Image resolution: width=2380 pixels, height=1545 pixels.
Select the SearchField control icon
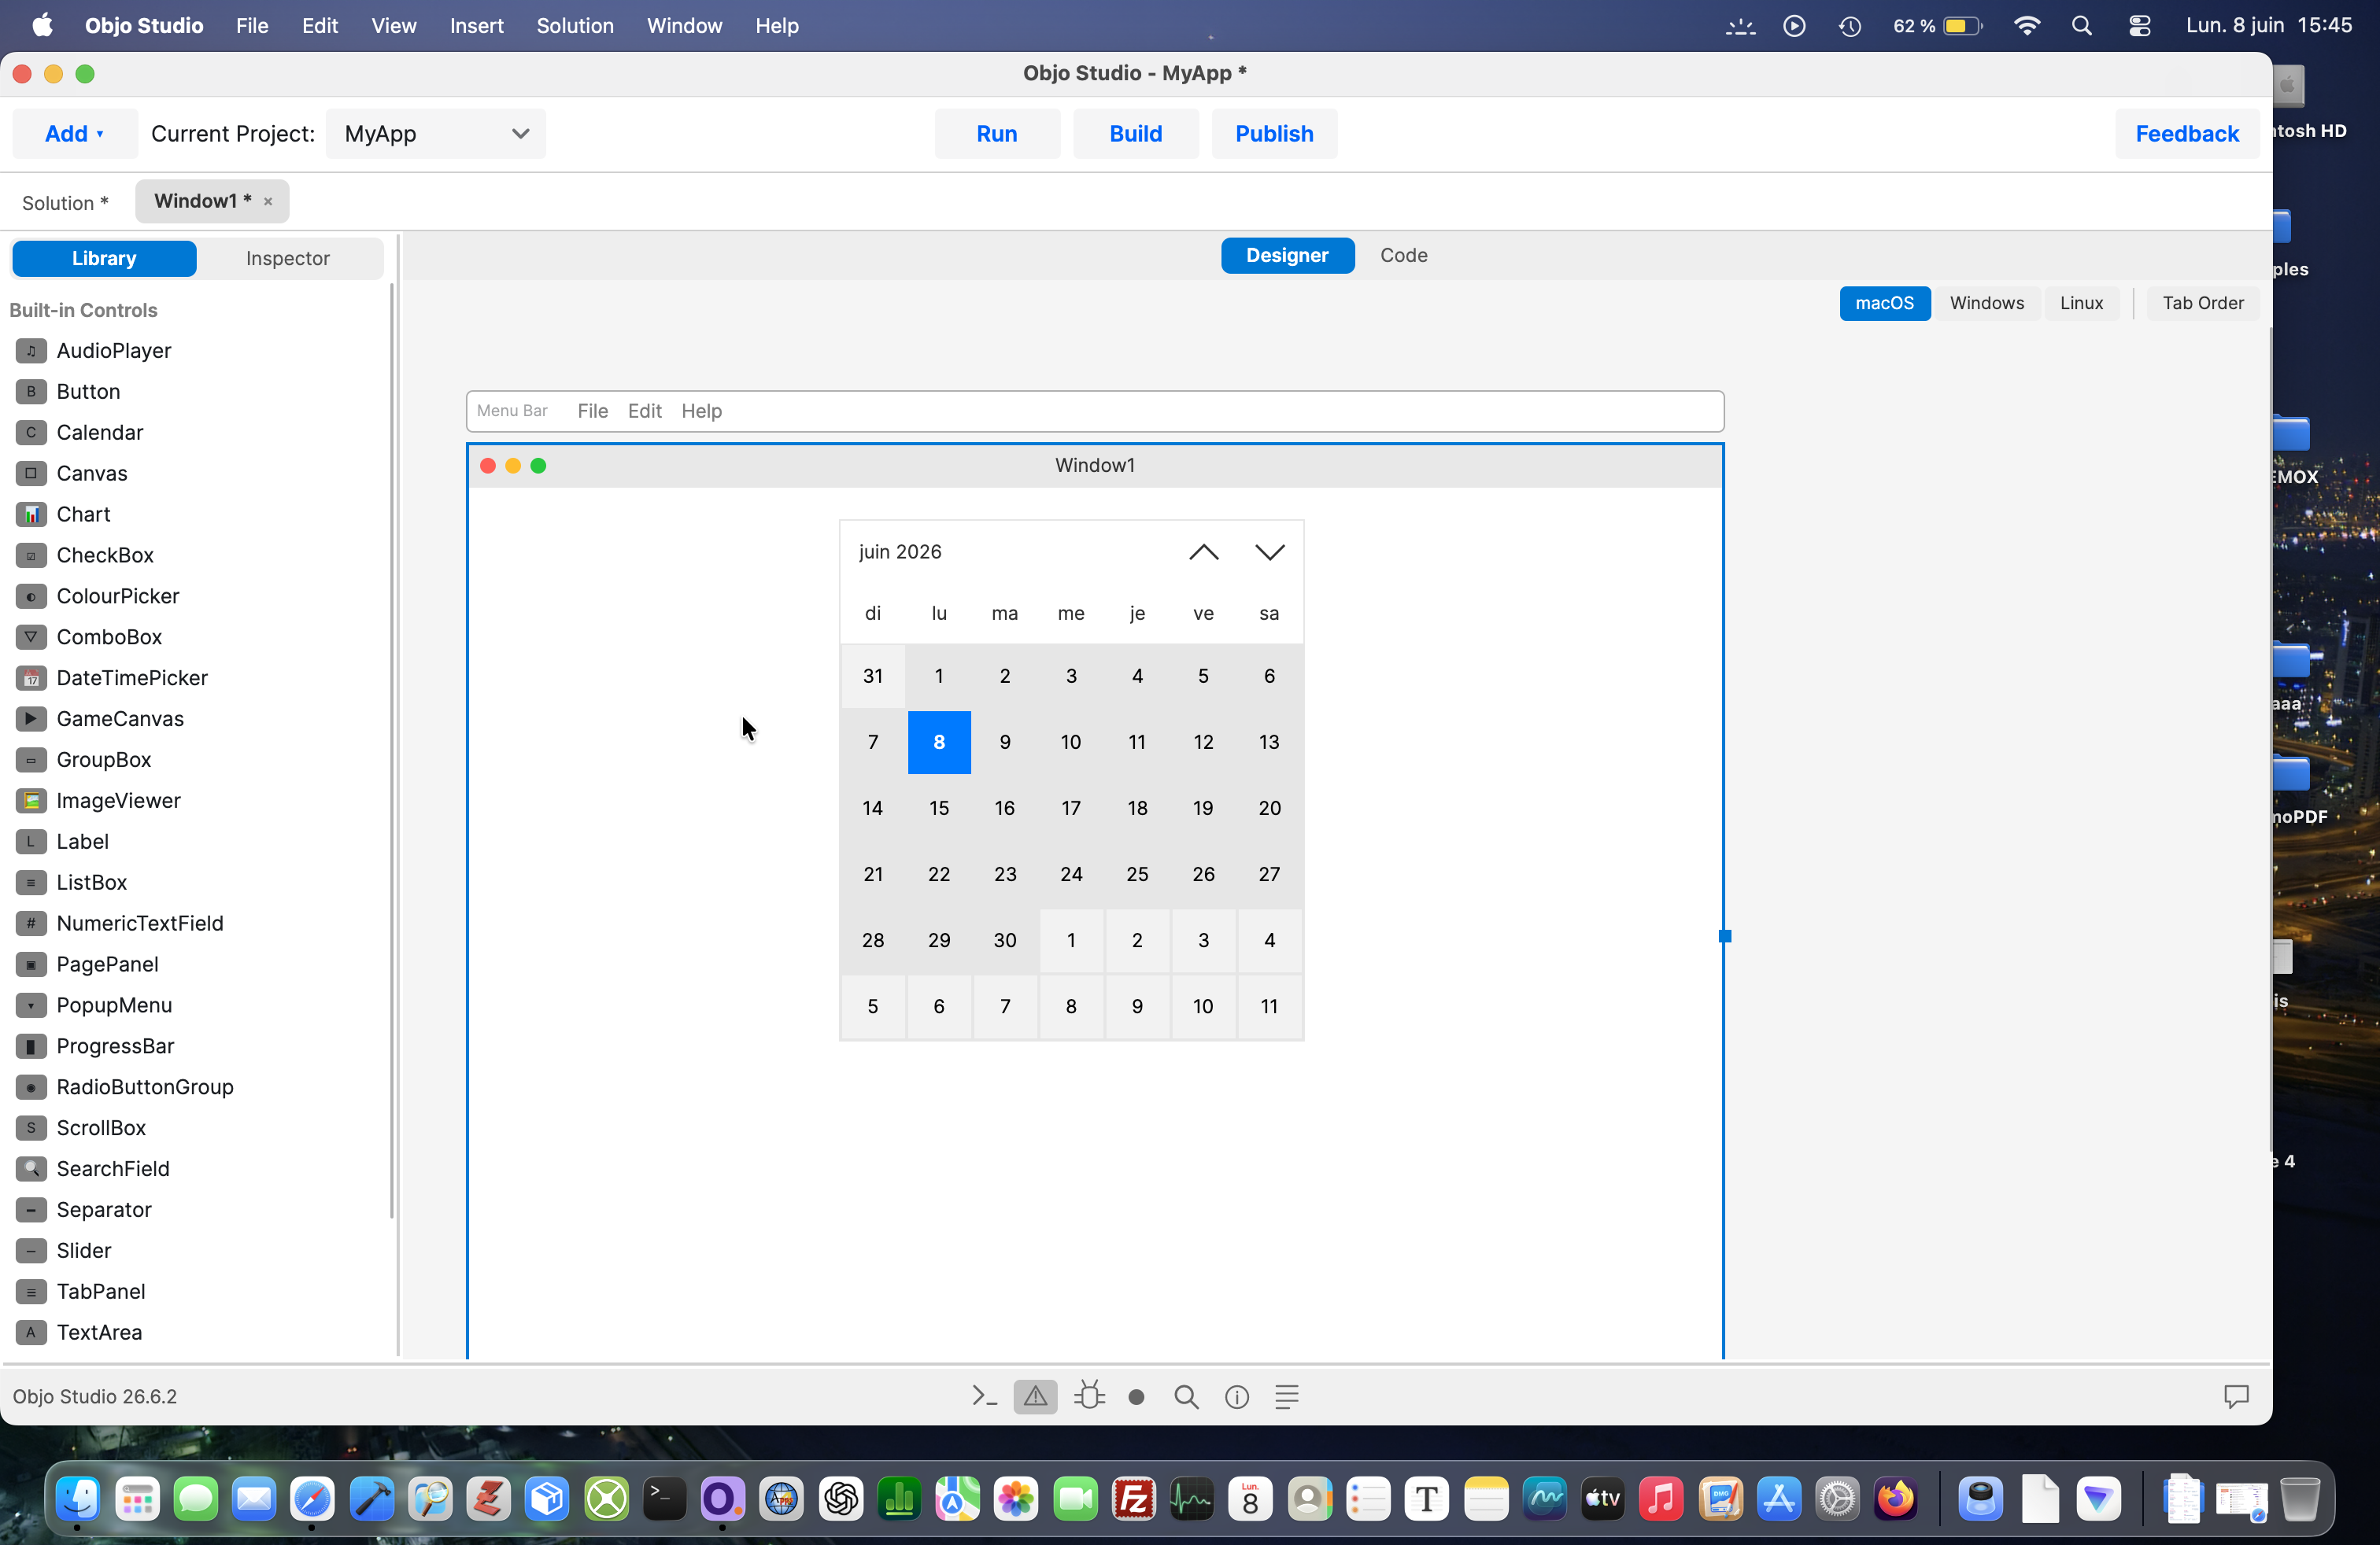pos(31,1168)
